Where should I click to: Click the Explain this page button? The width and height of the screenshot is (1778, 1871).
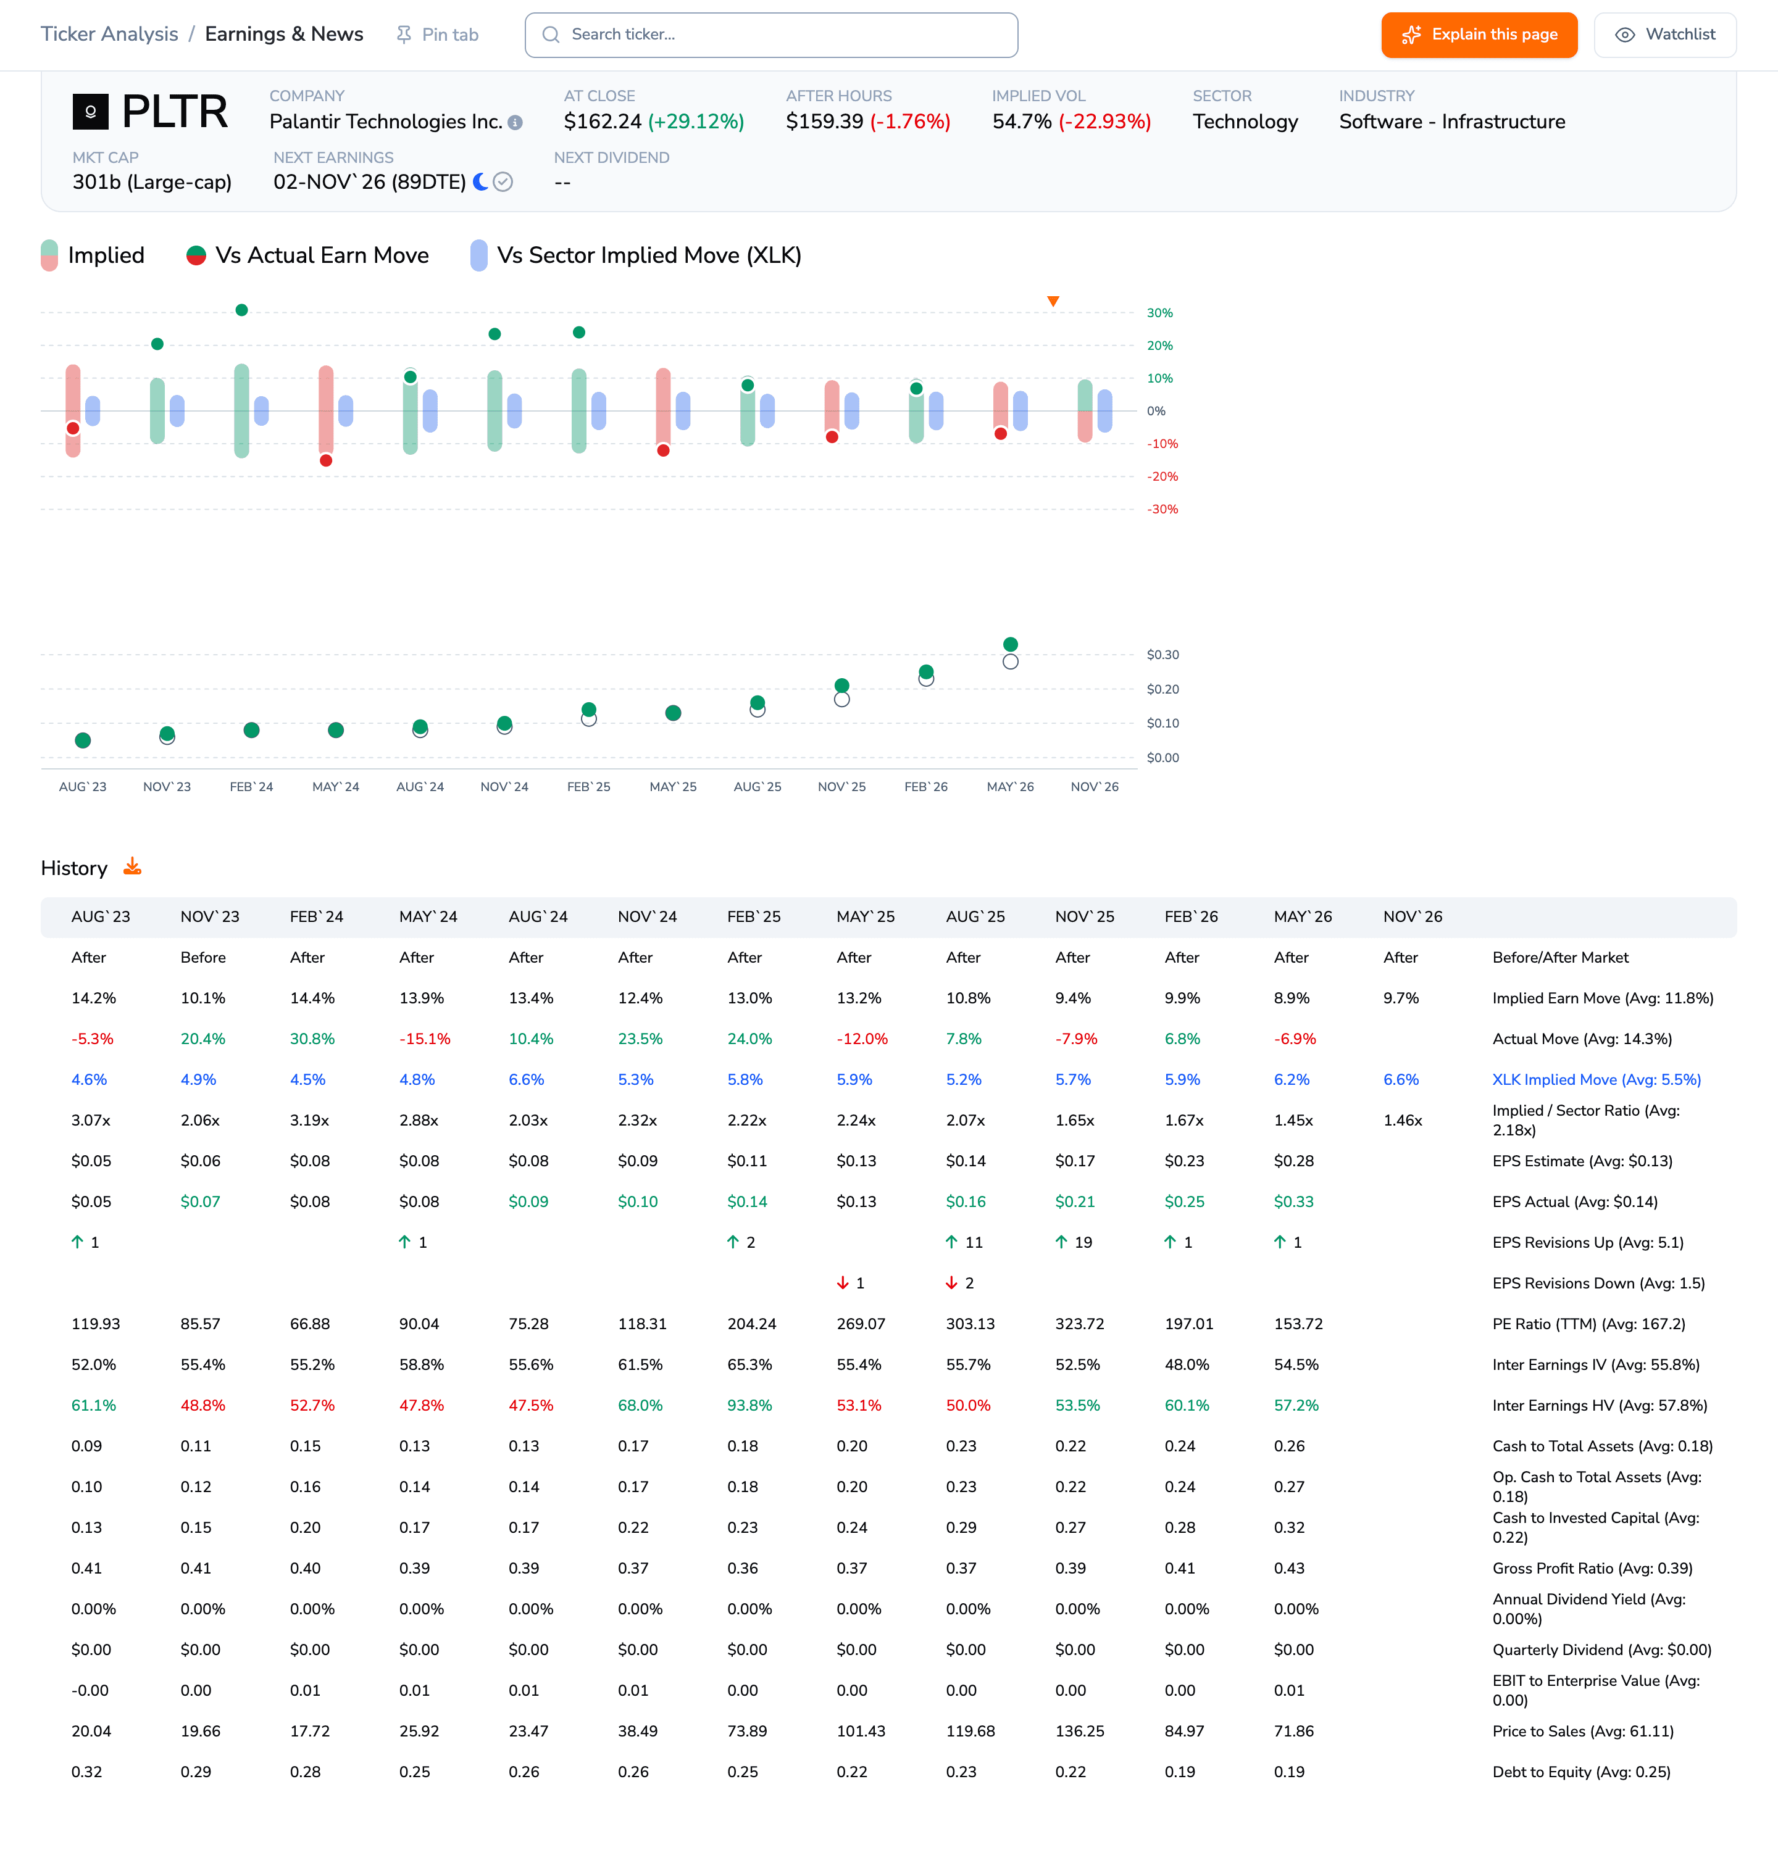click(x=1479, y=35)
